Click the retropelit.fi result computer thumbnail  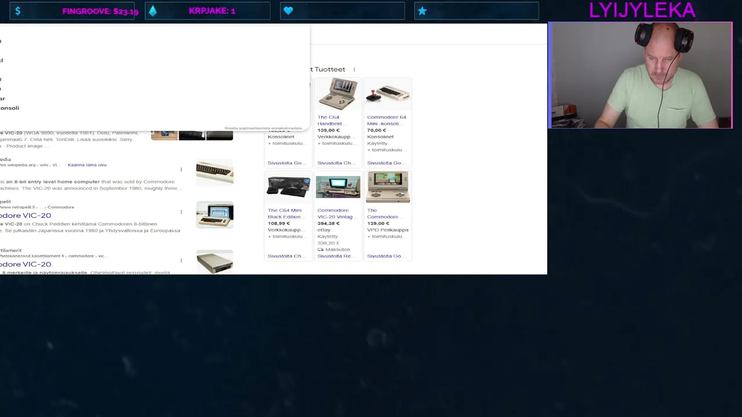click(x=214, y=214)
